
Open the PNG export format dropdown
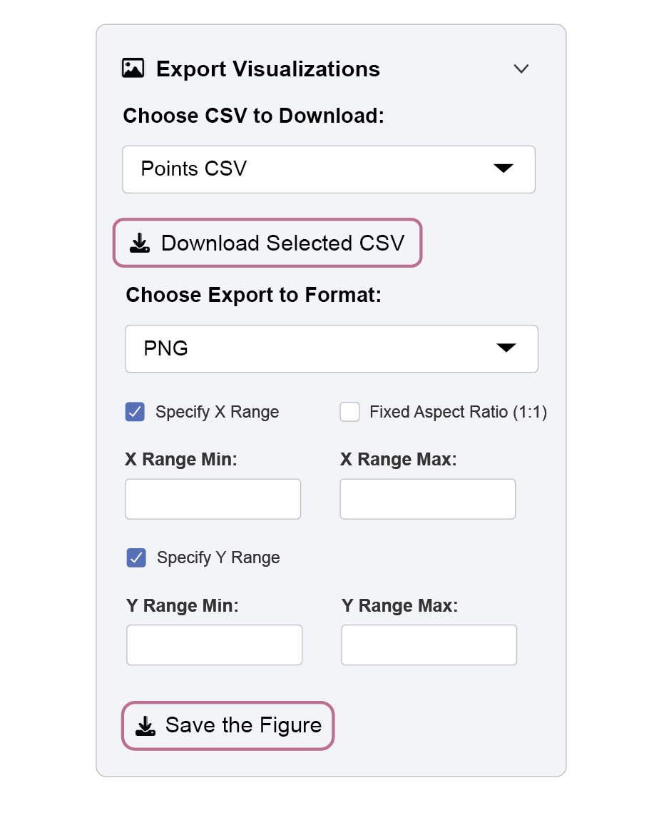coord(331,349)
